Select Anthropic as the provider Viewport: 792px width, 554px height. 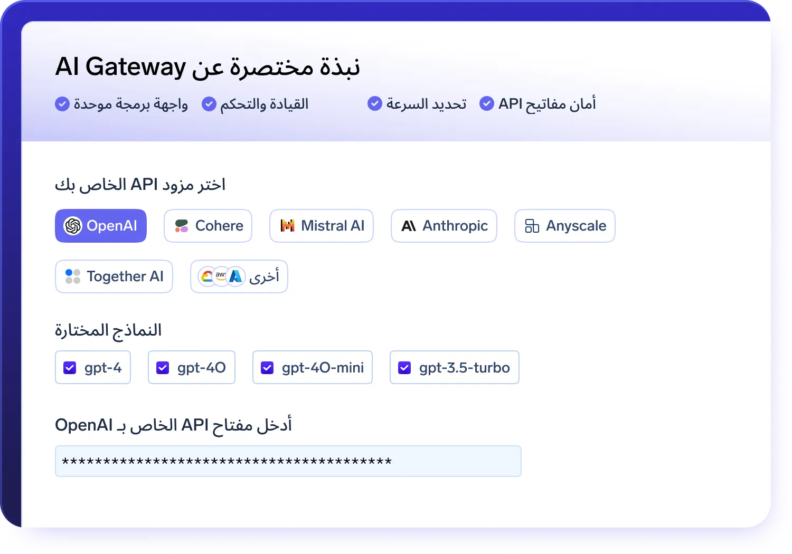pos(444,226)
